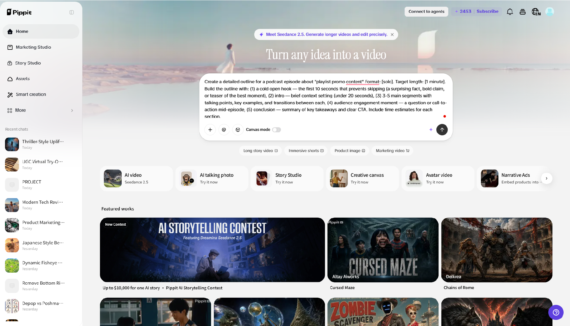Viewport: 570px width, 326px height.
Task: Open the help question mark button
Action: pyautogui.click(x=556, y=312)
